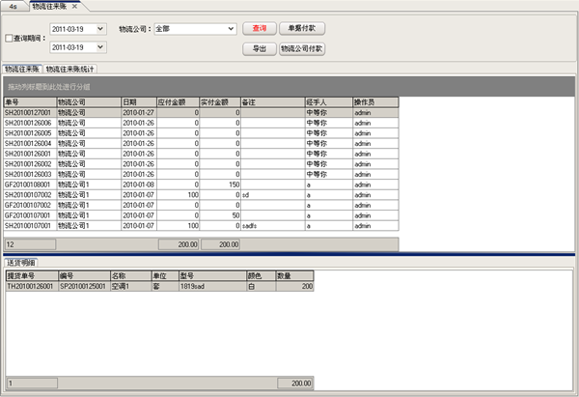579x397 pixels.
Task: Open the end date dropdown
Action: 101,46
